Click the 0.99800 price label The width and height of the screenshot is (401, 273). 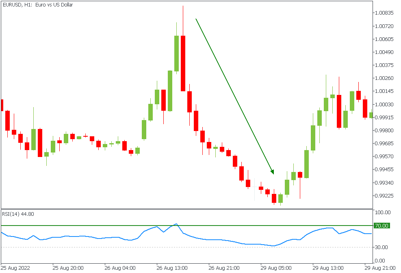(384, 131)
